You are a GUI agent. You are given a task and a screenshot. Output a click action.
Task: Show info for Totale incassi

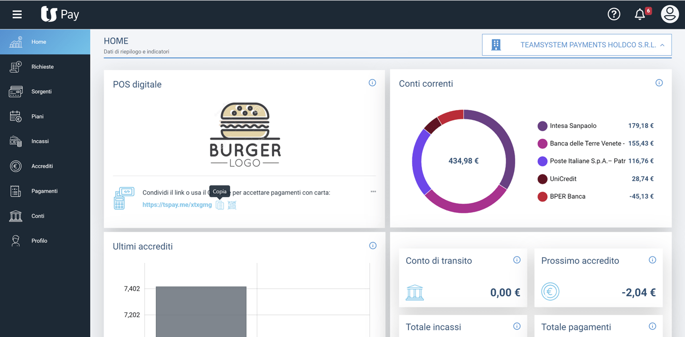517,326
